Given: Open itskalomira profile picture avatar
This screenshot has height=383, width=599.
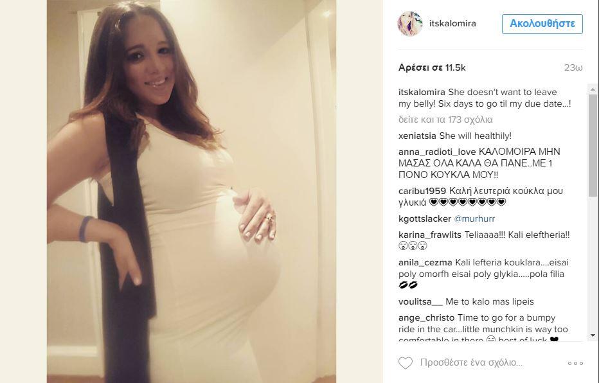Looking at the screenshot, I should [x=410, y=24].
